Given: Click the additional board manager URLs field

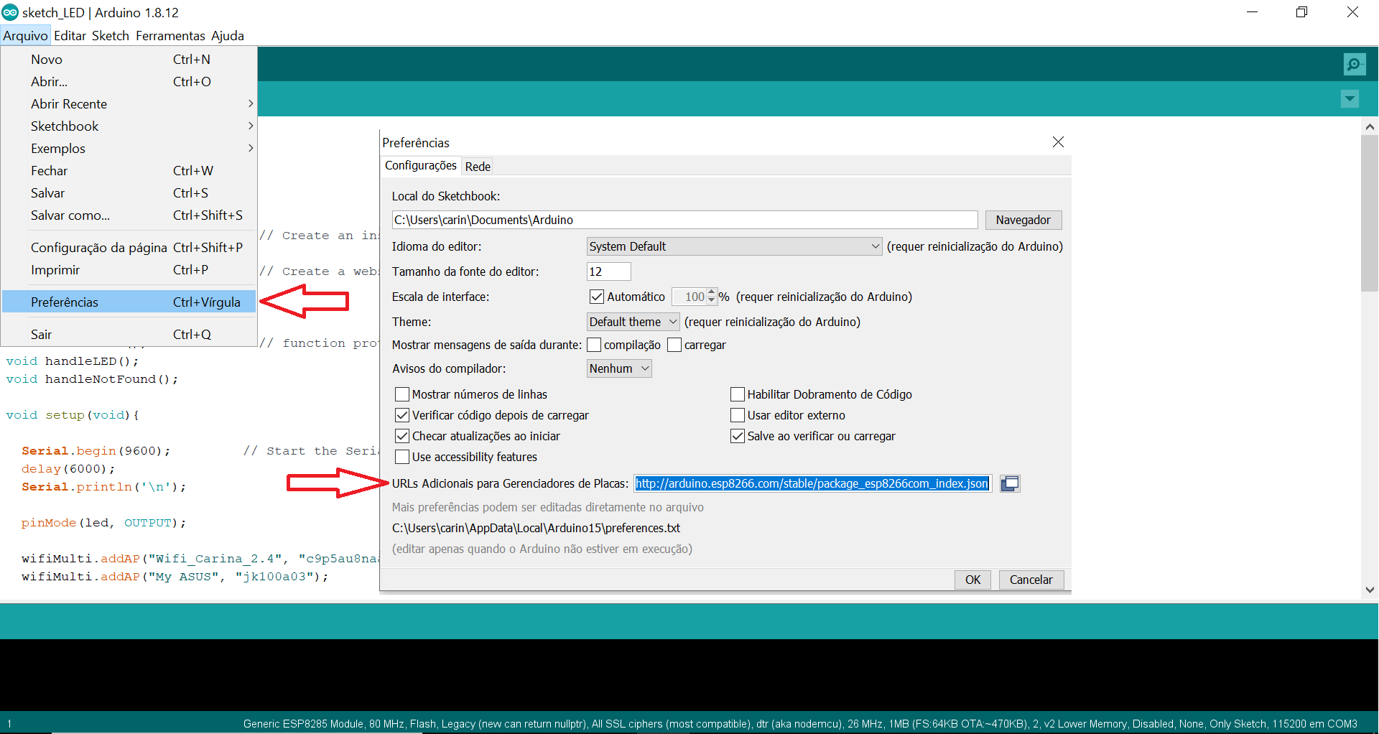Looking at the screenshot, I should [813, 483].
